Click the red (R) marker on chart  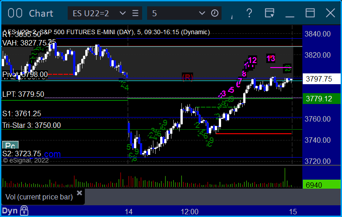pos(187,77)
